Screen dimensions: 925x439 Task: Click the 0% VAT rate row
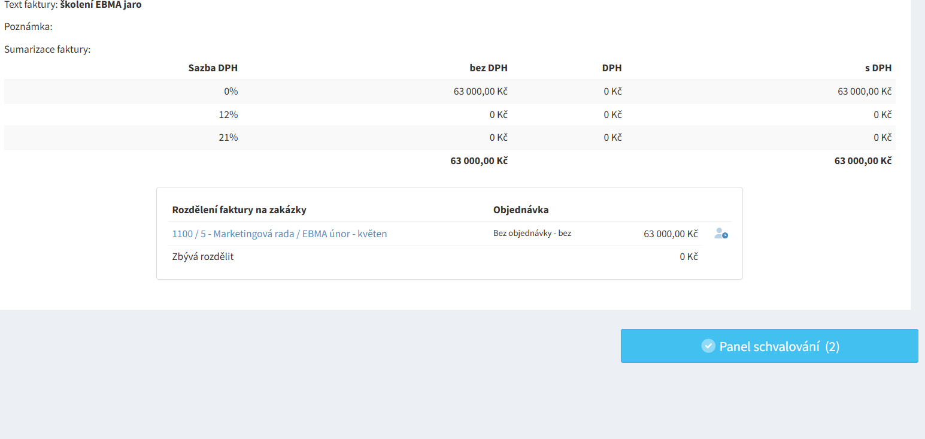point(227,92)
